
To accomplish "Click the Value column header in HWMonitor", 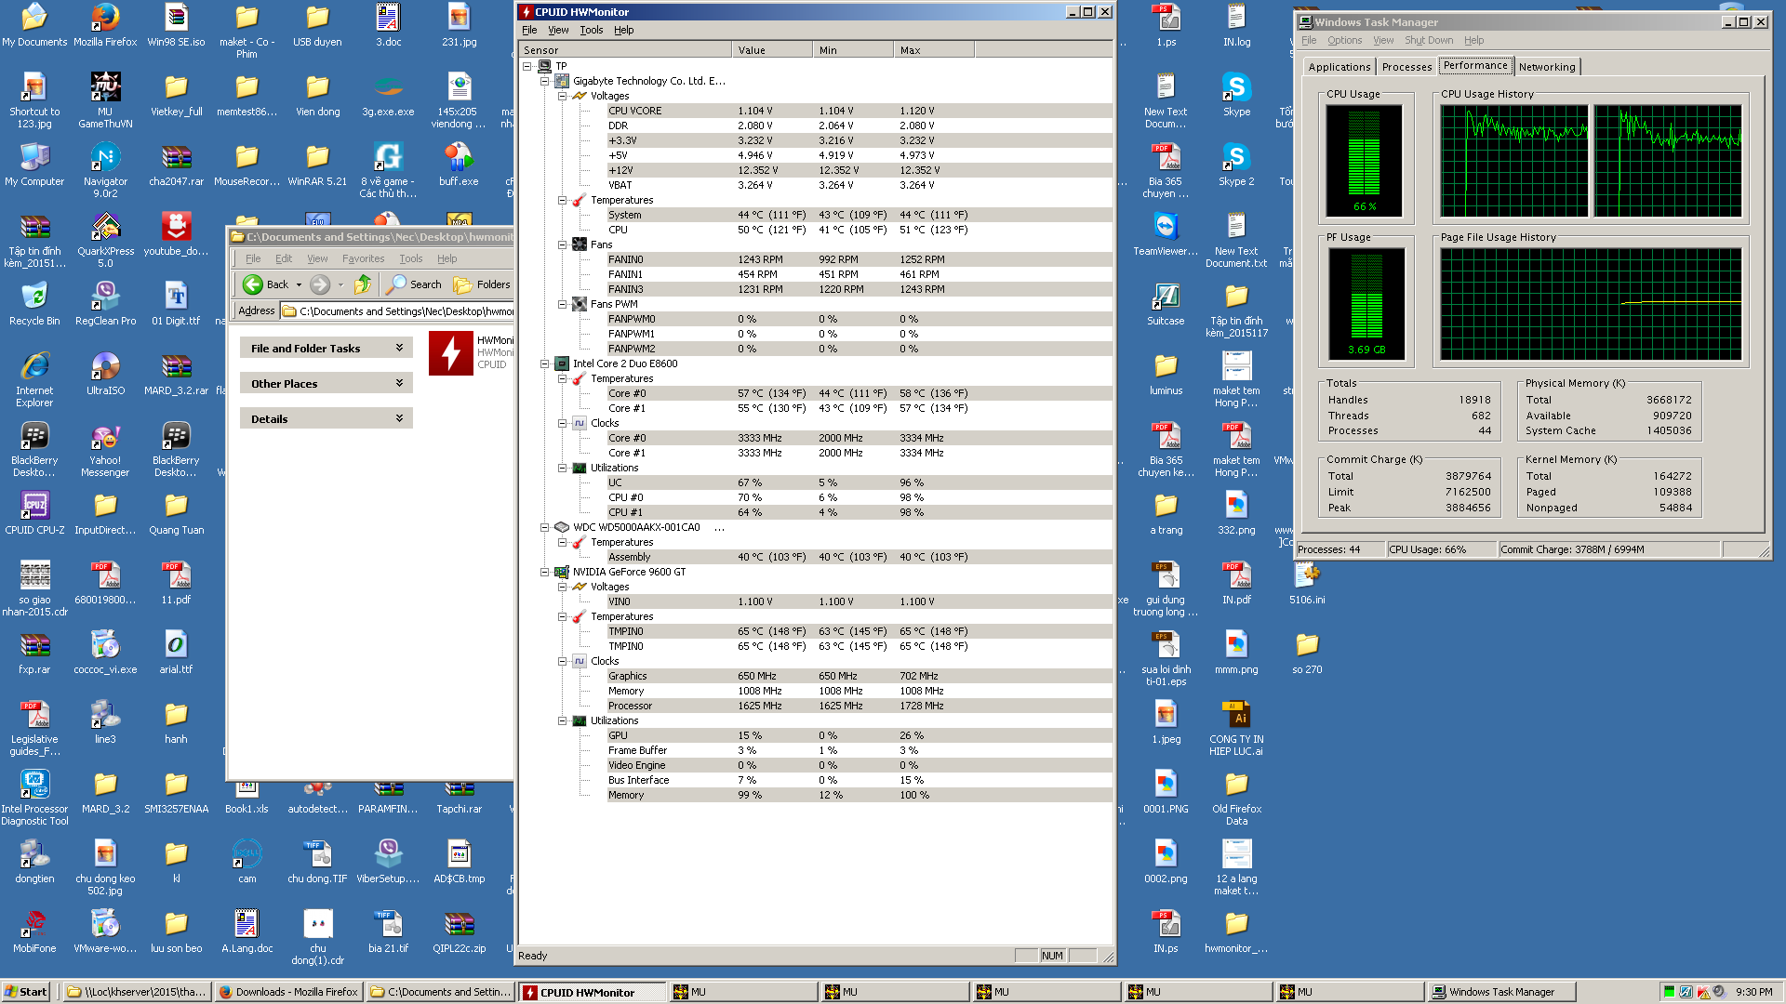I will click(x=772, y=50).
